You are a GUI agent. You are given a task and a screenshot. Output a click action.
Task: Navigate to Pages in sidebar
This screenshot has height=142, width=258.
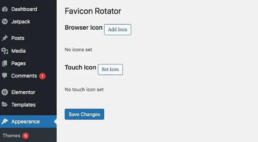[x=18, y=63]
